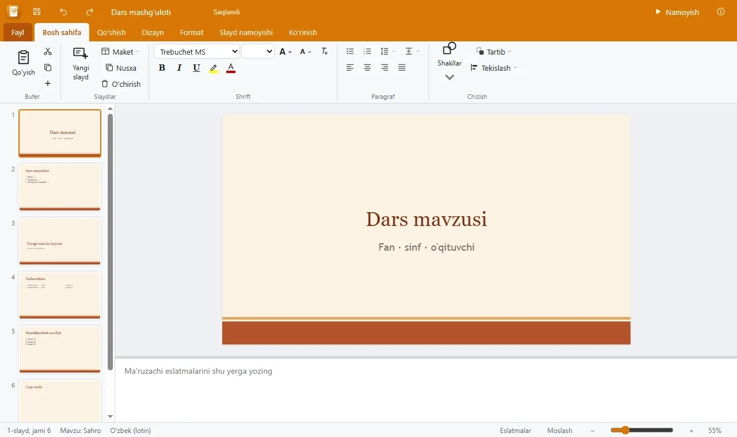Increase font size with the A+ icon
737x437 pixels.
286,52
